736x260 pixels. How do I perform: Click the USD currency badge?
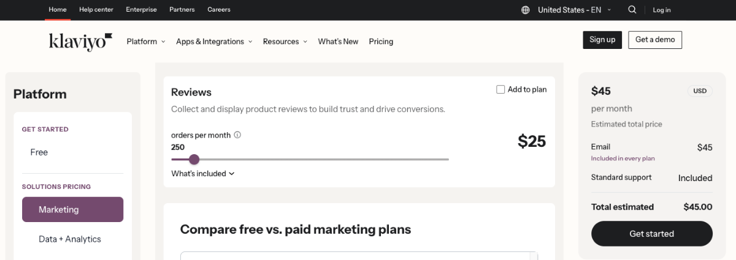click(x=700, y=91)
